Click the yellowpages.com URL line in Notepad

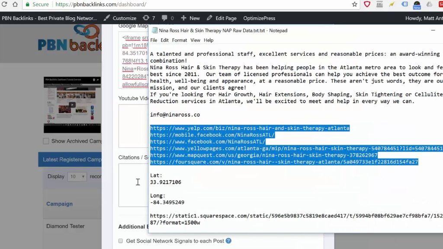[296, 149]
